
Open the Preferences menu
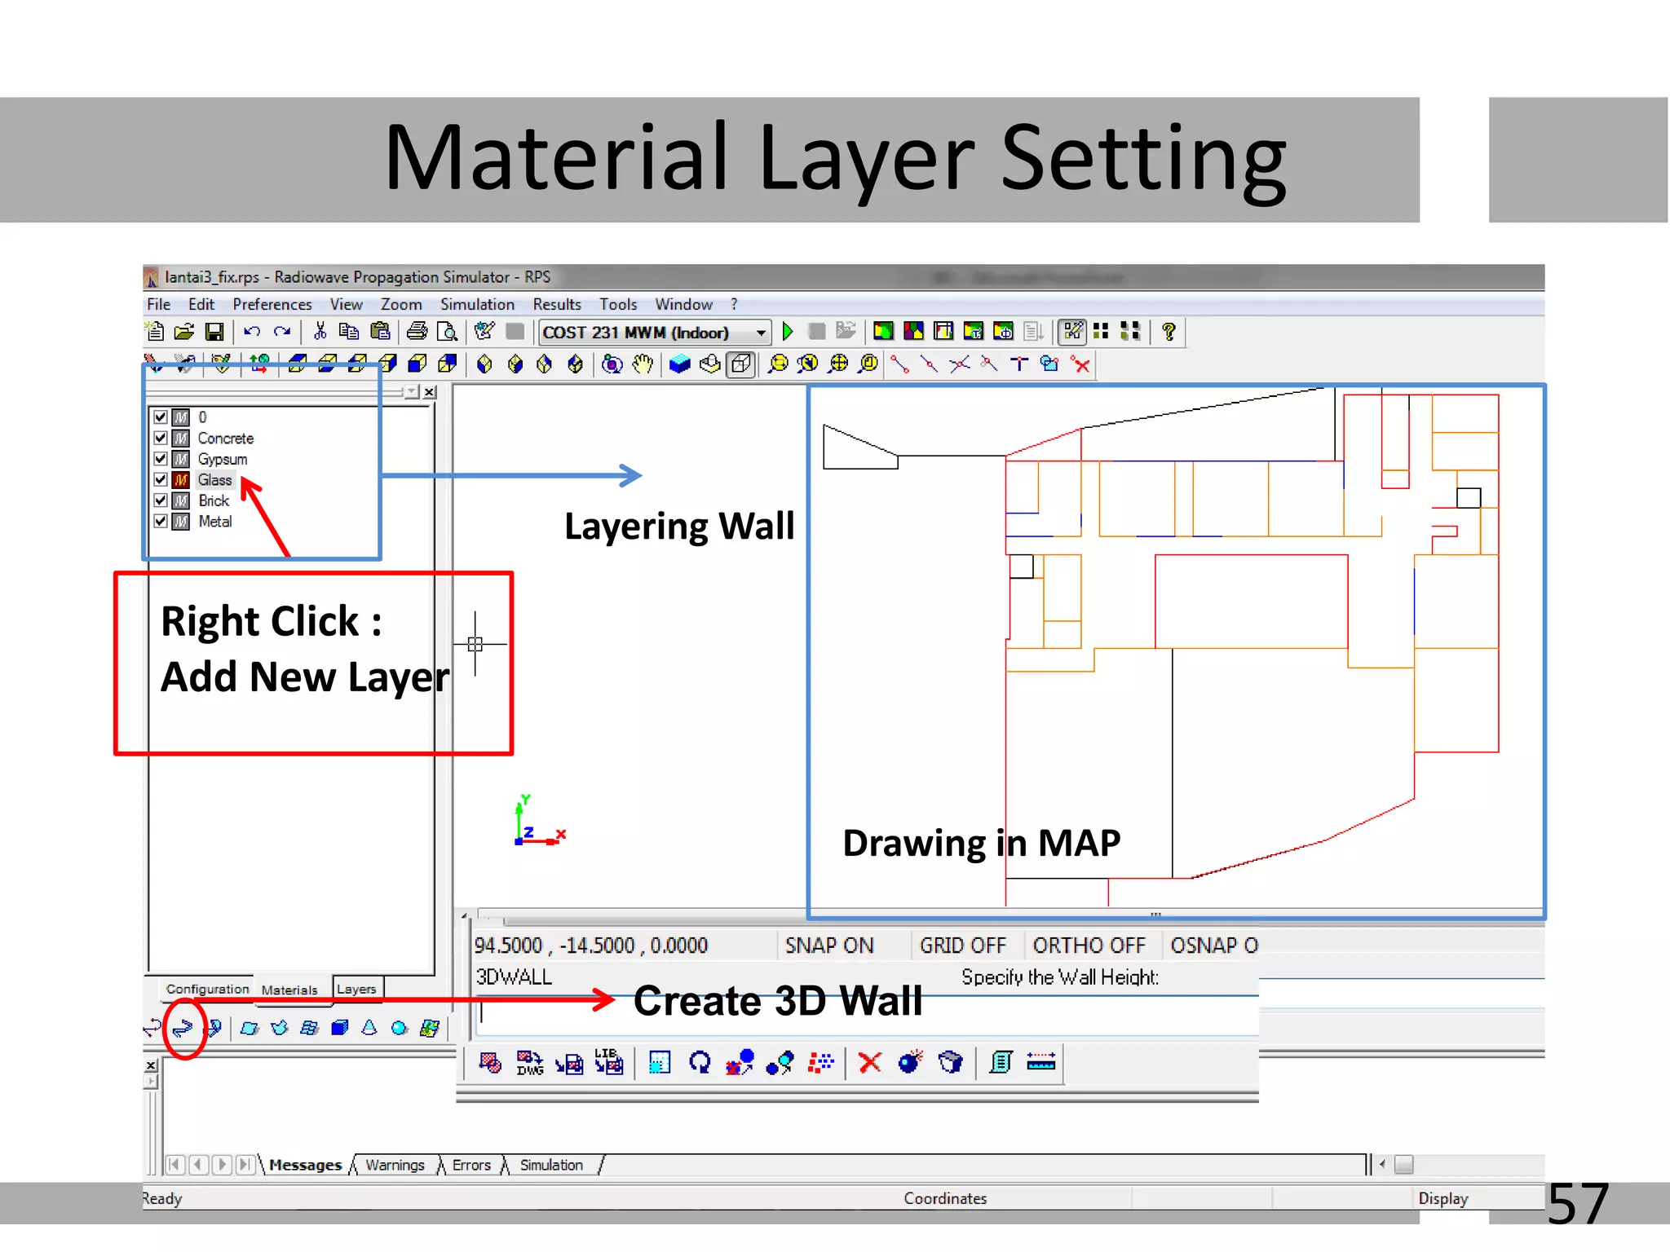tap(272, 305)
